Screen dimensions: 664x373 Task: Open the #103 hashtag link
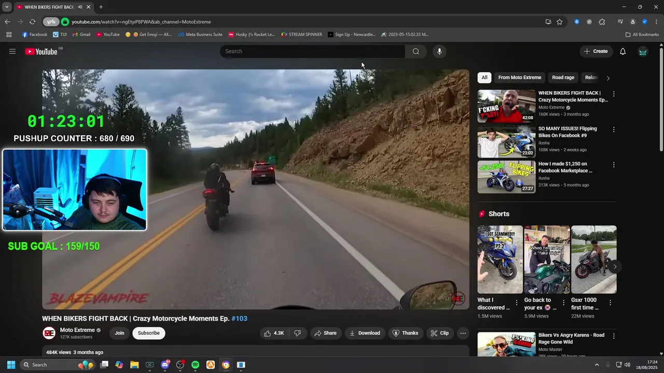pos(239,319)
